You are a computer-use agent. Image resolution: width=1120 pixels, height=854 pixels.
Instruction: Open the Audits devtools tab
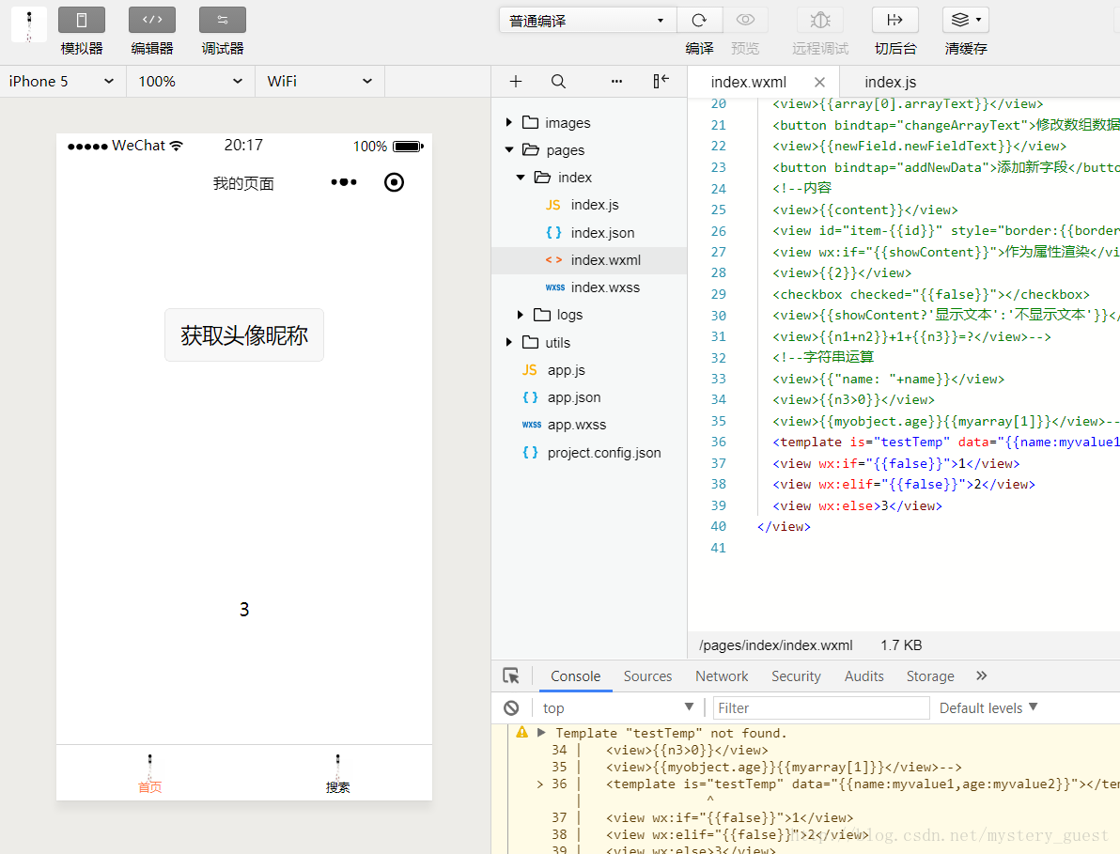point(864,676)
